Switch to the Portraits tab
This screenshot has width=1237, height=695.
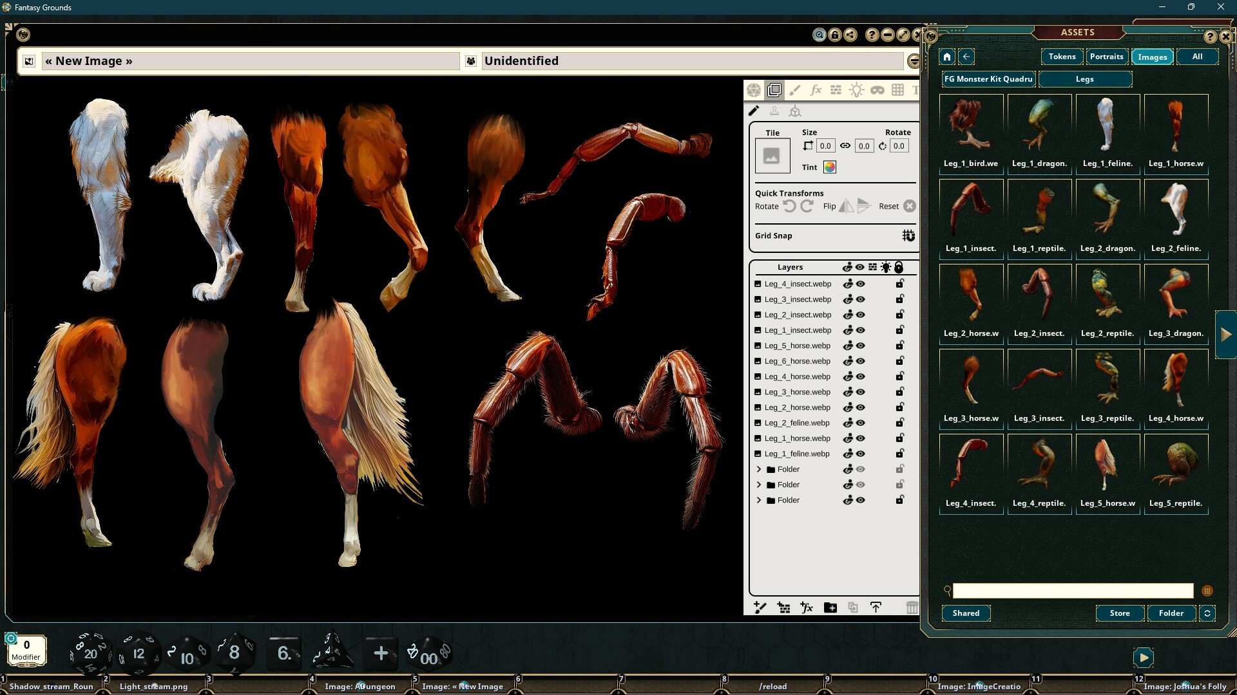pos(1106,57)
